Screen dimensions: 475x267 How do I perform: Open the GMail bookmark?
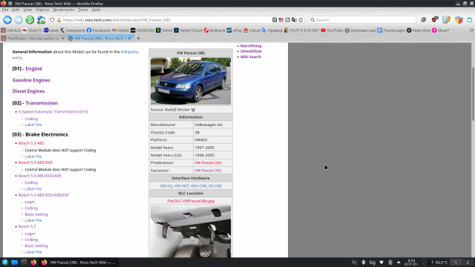121,30
